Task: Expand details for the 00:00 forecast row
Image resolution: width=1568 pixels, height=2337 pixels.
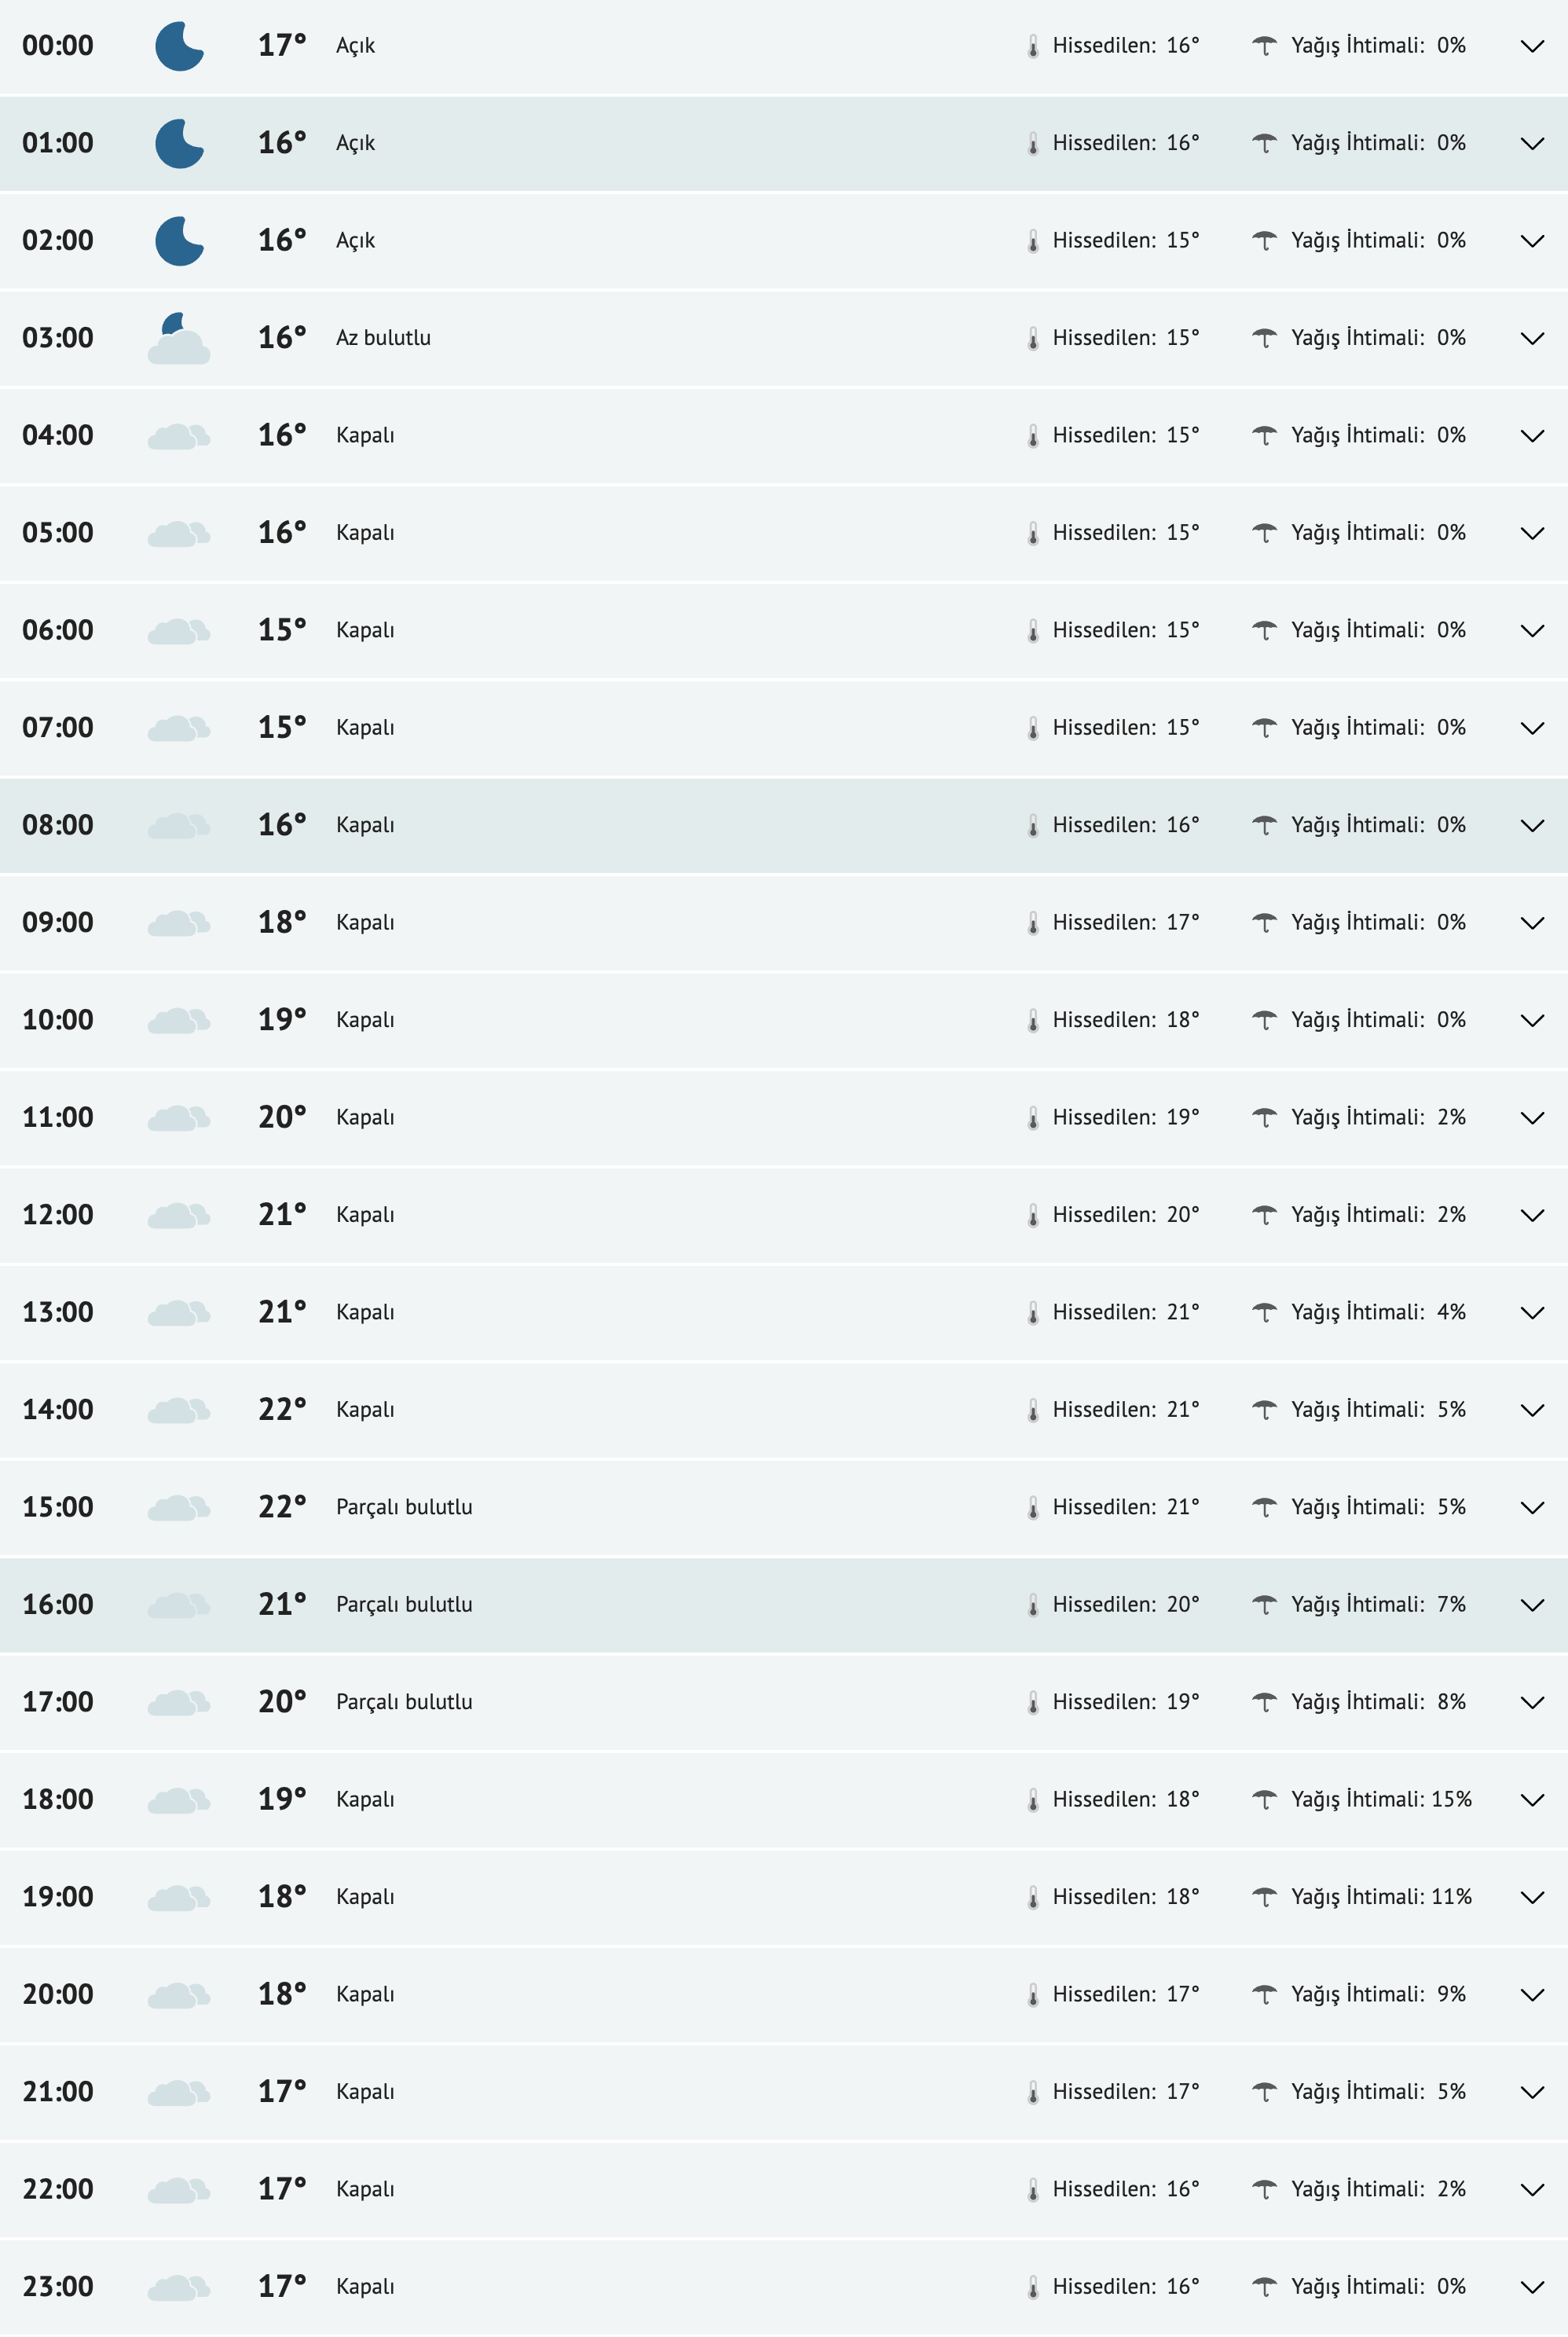Action: pyautogui.click(x=1531, y=45)
